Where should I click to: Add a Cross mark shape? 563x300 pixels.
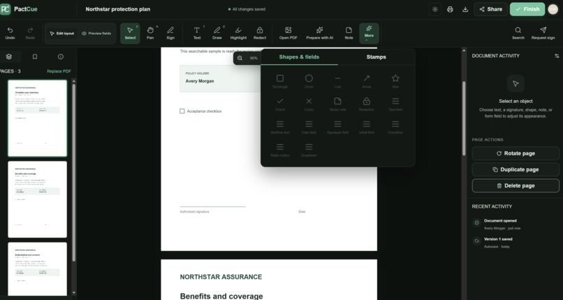(x=309, y=104)
